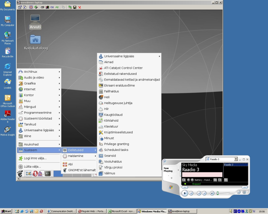Select Lülita välja shutdown entry
This screenshot has width=268, height=214.
pos(39,167)
